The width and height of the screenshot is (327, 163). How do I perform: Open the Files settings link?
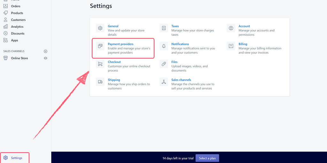click(x=174, y=62)
